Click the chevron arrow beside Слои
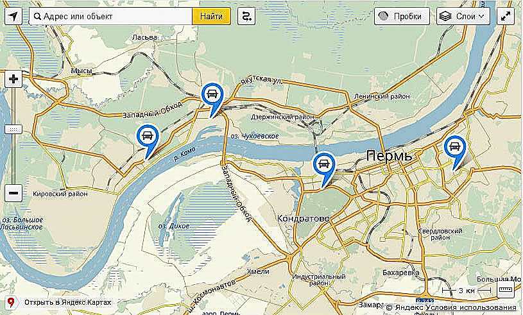523x315 pixels. pos(481,16)
